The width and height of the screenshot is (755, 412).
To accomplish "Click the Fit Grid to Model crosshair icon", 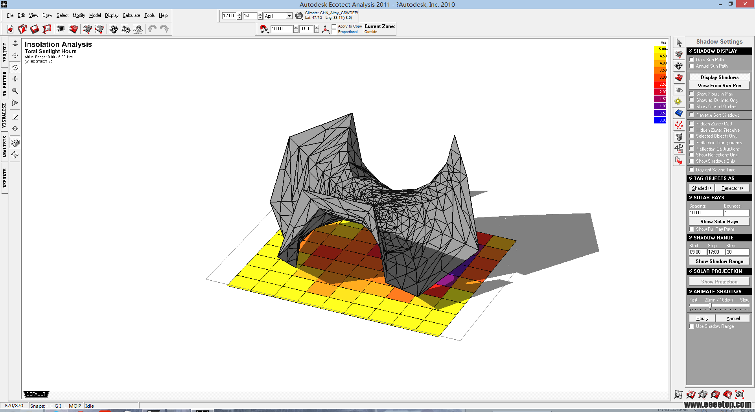I will coord(15,129).
